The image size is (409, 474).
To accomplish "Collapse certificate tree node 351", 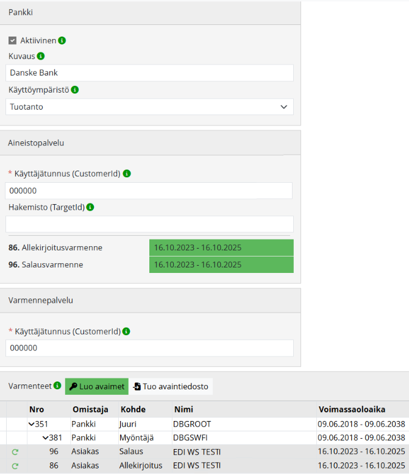I will point(31,424).
